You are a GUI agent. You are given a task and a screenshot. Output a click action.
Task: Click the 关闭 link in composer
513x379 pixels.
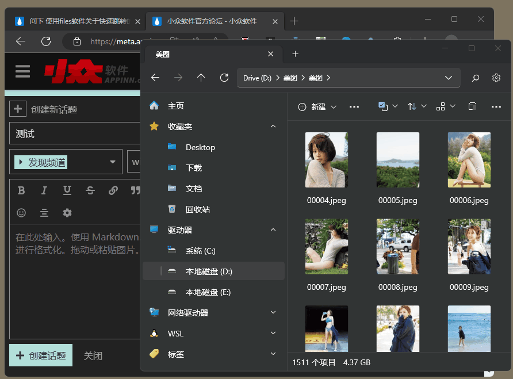point(93,355)
